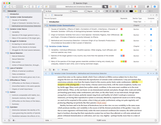
Task: Select Introduction in the binder
Action: click(14, 14)
